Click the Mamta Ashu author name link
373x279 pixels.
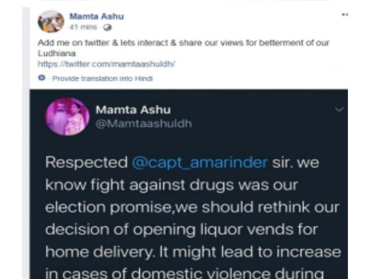(97, 16)
